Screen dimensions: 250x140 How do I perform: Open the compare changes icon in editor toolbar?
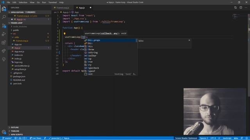tap(235, 7)
